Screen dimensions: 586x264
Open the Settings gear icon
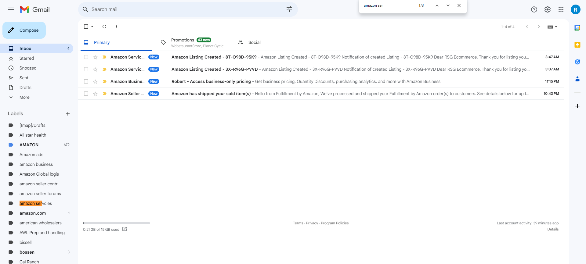[548, 9]
